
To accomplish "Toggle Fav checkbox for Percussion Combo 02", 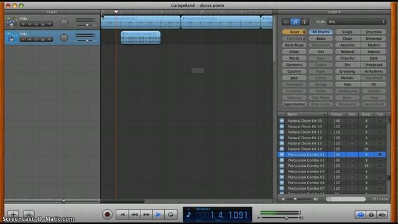I will point(380,161).
